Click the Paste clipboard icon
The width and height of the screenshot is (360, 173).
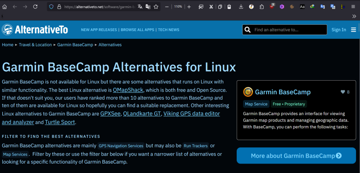coord(229,7)
